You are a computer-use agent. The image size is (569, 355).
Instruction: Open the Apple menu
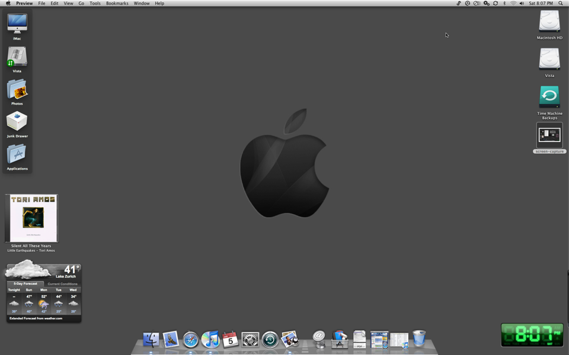(x=8, y=4)
